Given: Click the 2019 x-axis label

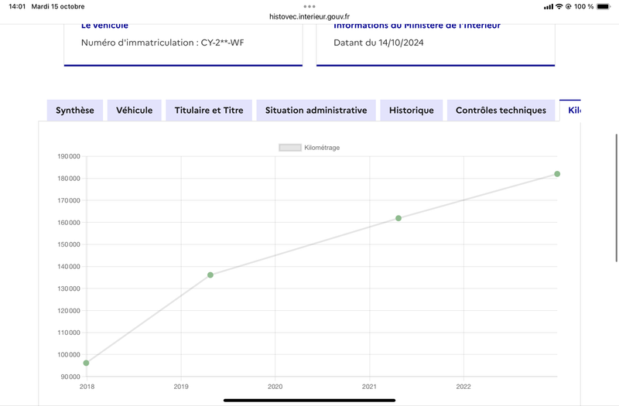Looking at the screenshot, I should [181, 387].
